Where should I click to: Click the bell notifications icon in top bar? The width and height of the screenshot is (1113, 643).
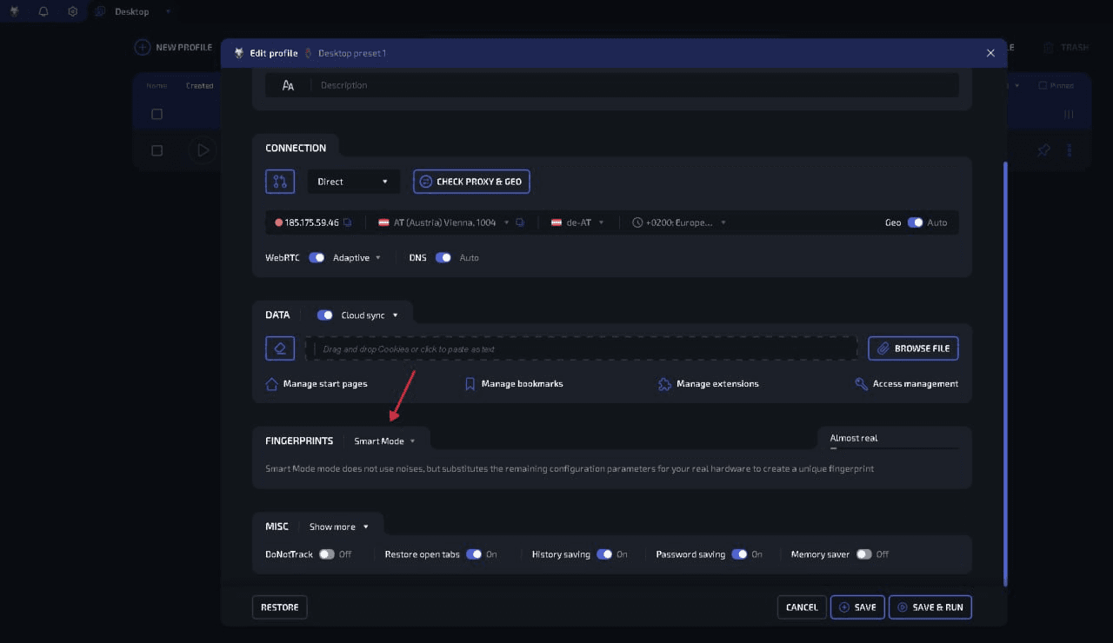tap(43, 11)
